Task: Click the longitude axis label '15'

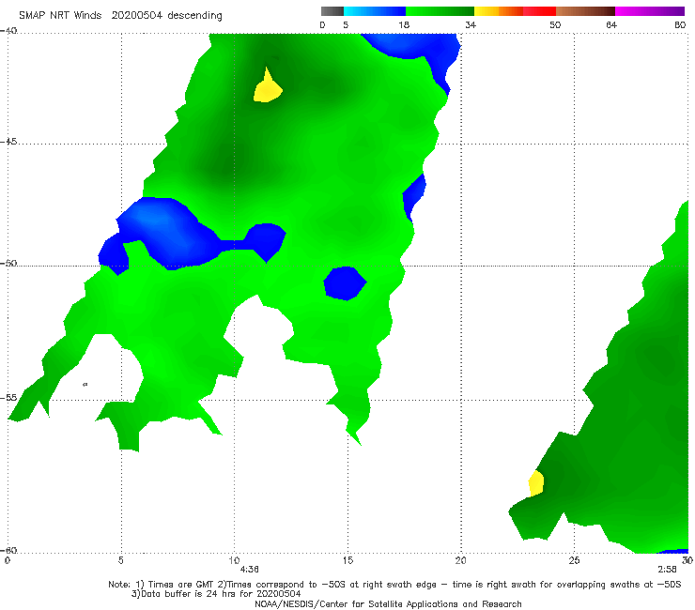Action: pos(347,560)
